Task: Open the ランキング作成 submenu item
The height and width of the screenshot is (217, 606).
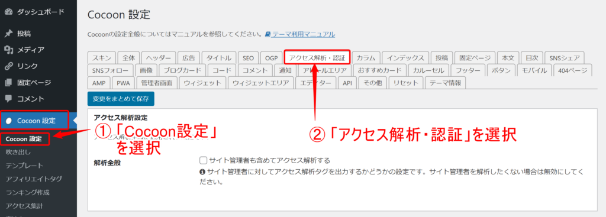Action: [28, 192]
